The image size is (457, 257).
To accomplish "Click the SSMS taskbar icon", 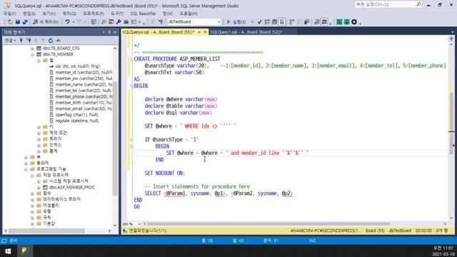I will click(25, 251).
